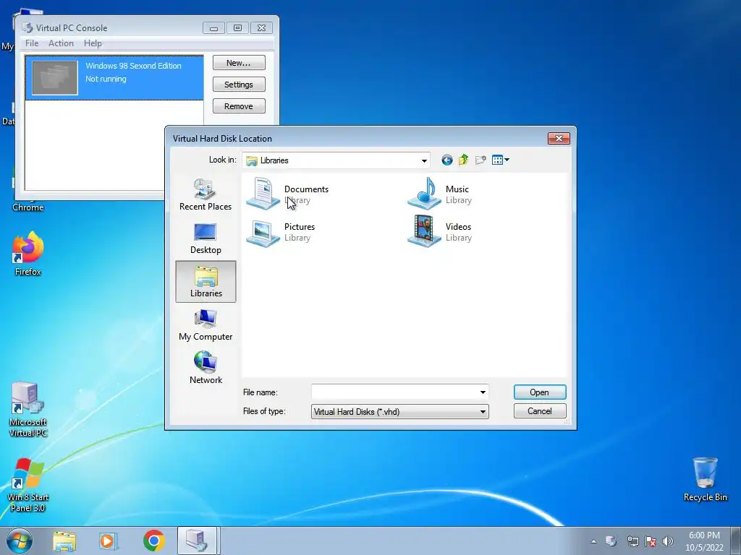Click Settings in Virtual PC Console
This screenshot has width=741, height=555.
click(x=239, y=85)
